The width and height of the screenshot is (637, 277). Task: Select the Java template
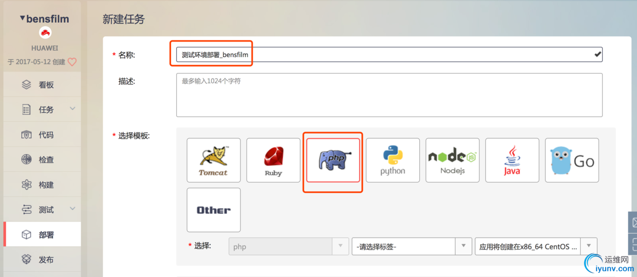tap(512, 160)
